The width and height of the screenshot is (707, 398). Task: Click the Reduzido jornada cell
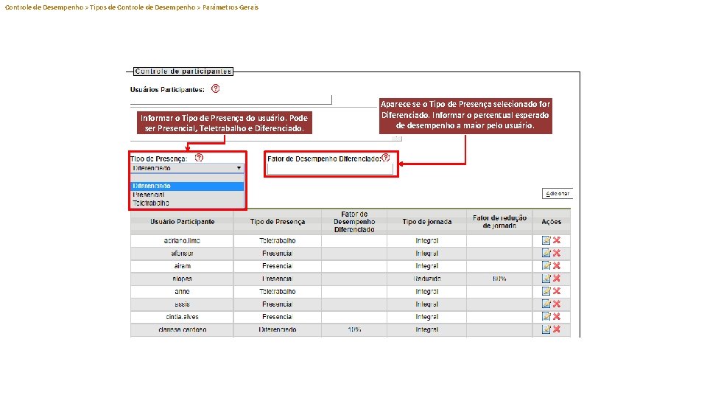[x=427, y=279]
